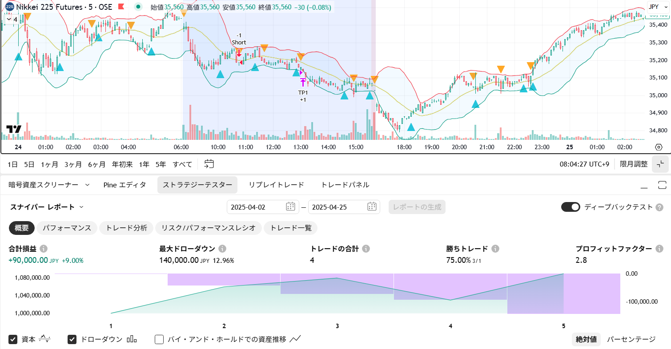The image size is (671, 349).
Task: Click the TP1 exit label on chart
Action: tap(303, 92)
